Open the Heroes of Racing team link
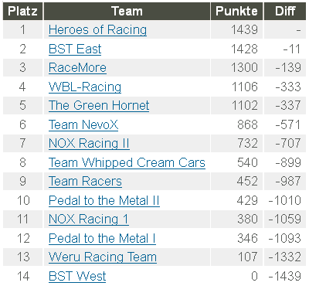The height and width of the screenshot is (286, 309). (x=97, y=29)
